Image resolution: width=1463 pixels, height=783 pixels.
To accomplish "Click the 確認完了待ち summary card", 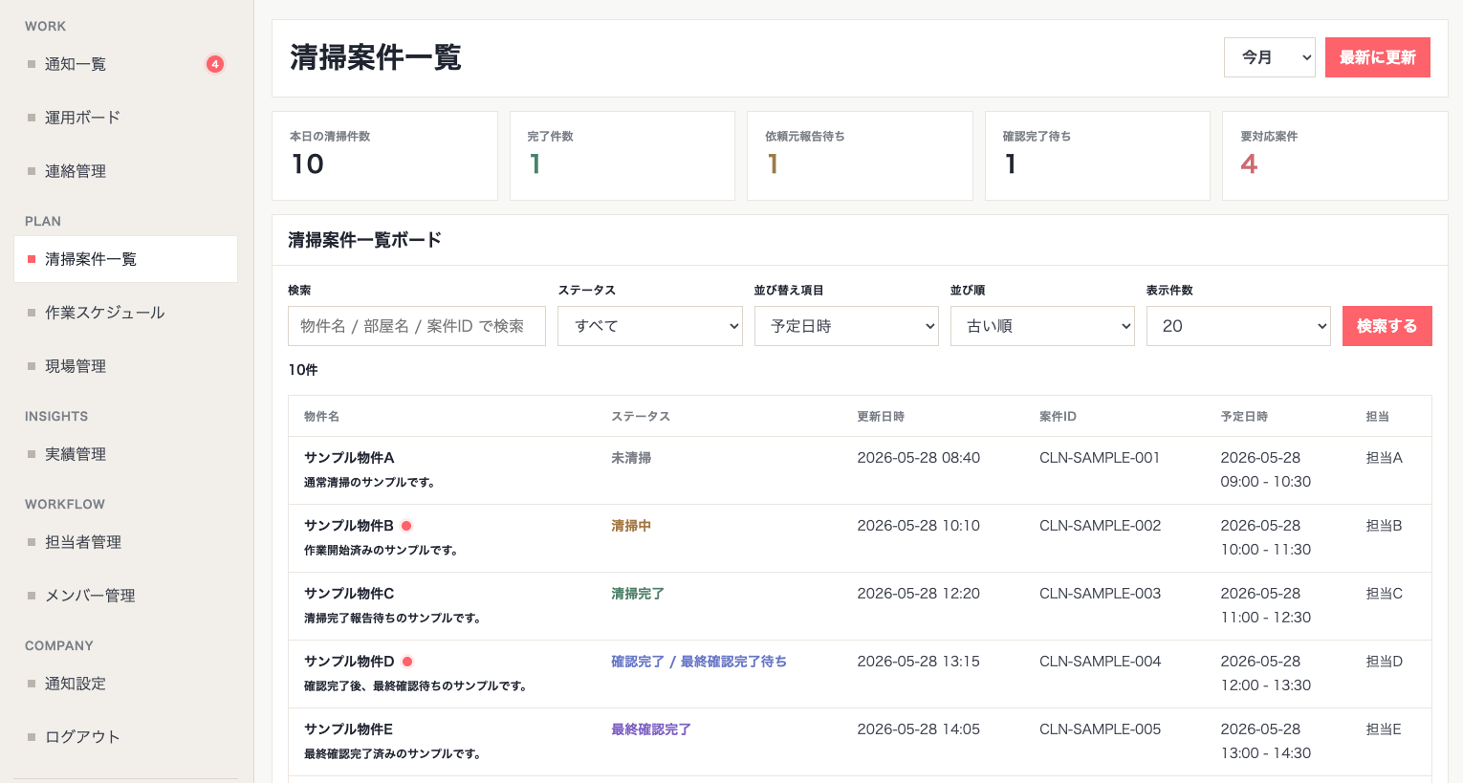I will coord(1098,156).
